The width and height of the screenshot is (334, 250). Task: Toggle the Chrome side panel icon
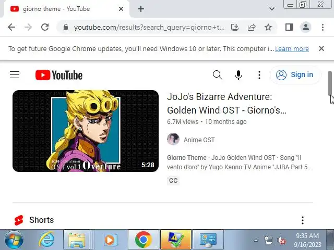pos(289,27)
